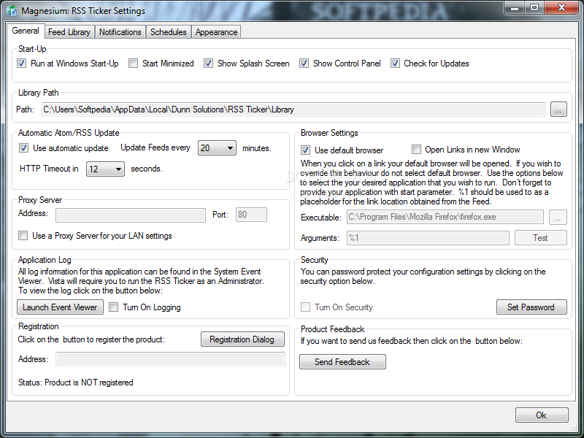Open the Registration Dialog
584x438 pixels.
pyautogui.click(x=242, y=339)
